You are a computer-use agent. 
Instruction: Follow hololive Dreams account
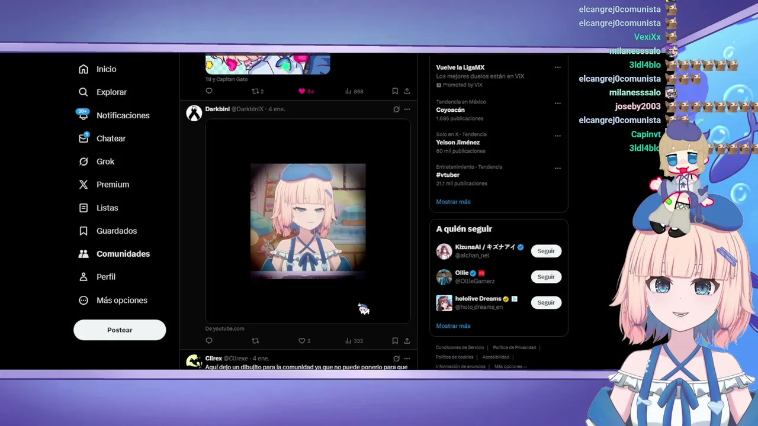tap(546, 303)
